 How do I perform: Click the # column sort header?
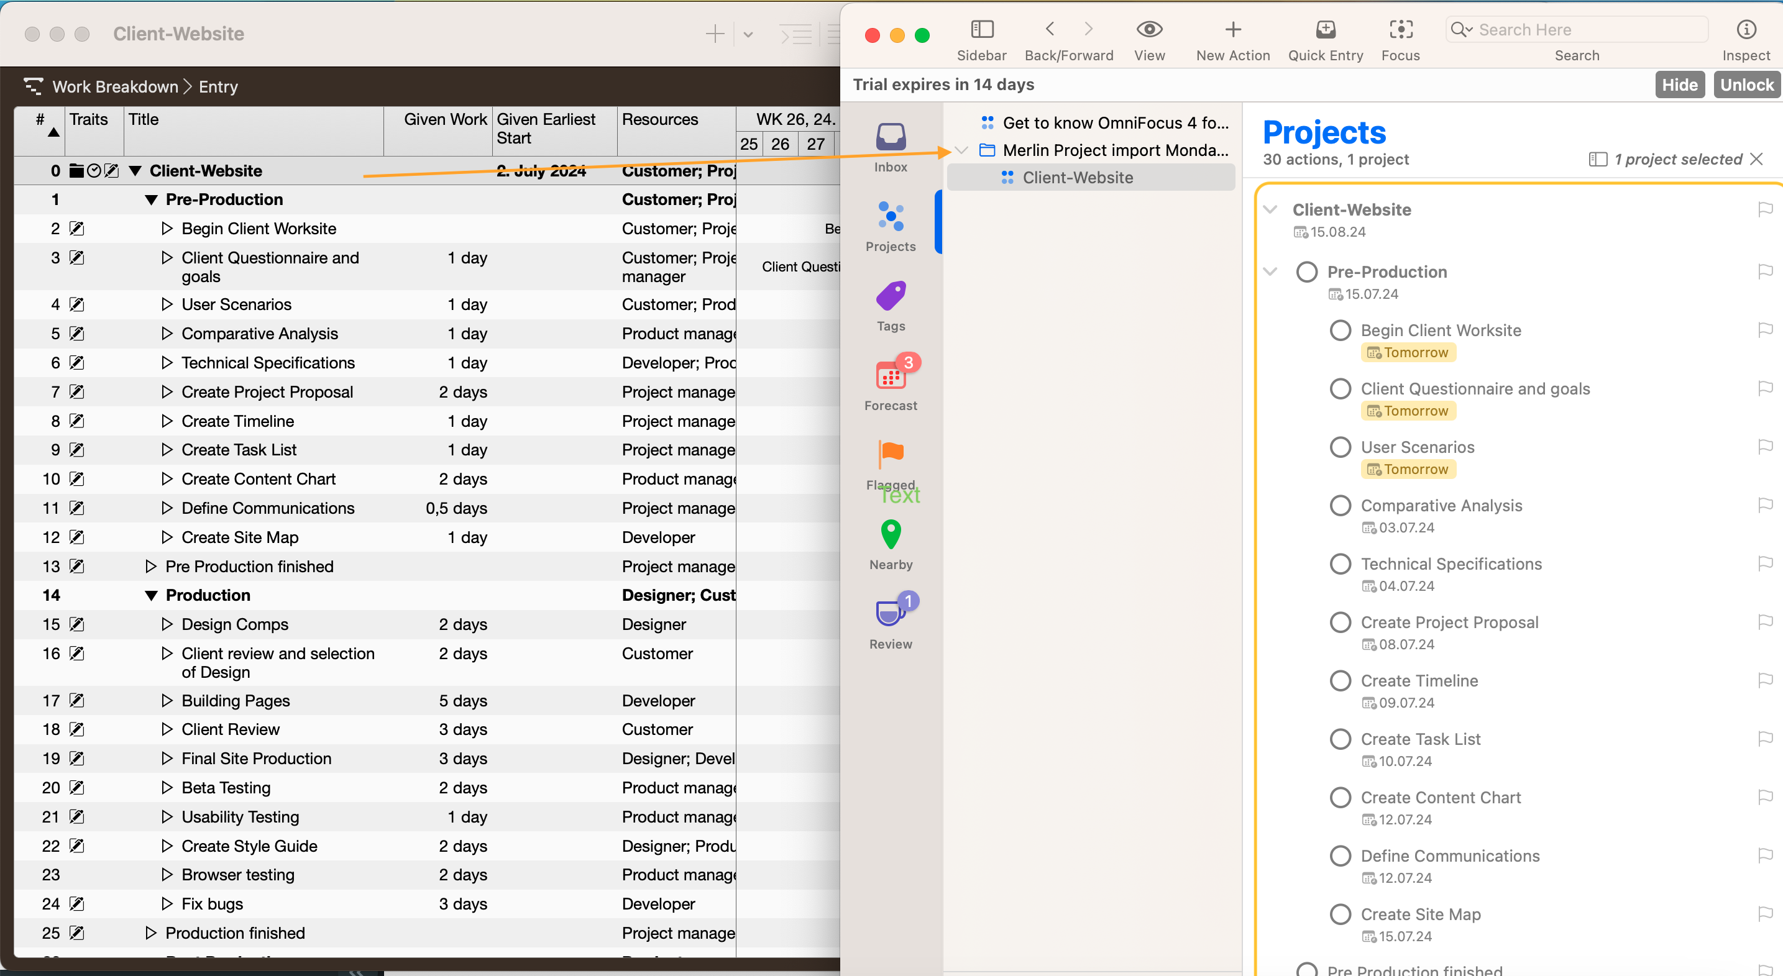40,130
